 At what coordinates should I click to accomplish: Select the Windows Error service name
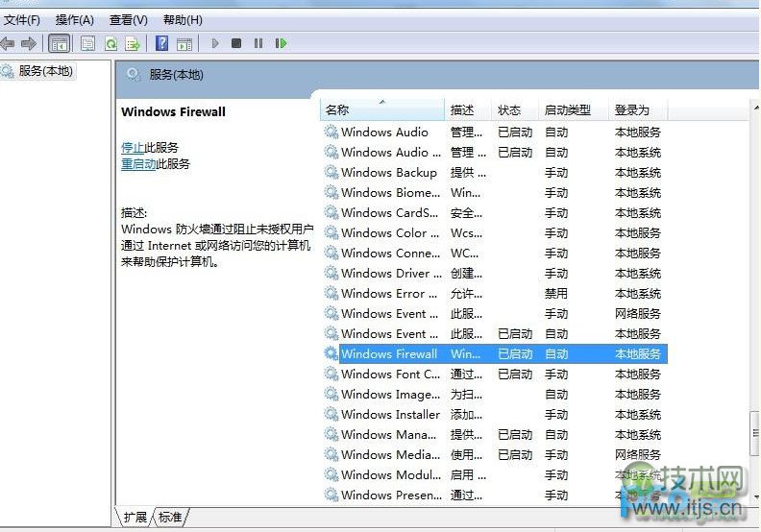click(389, 294)
